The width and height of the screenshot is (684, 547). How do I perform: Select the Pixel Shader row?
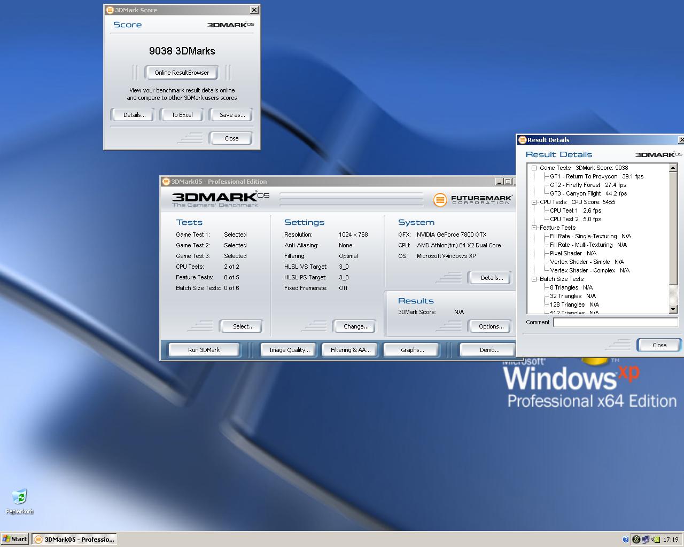[x=573, y=253]
